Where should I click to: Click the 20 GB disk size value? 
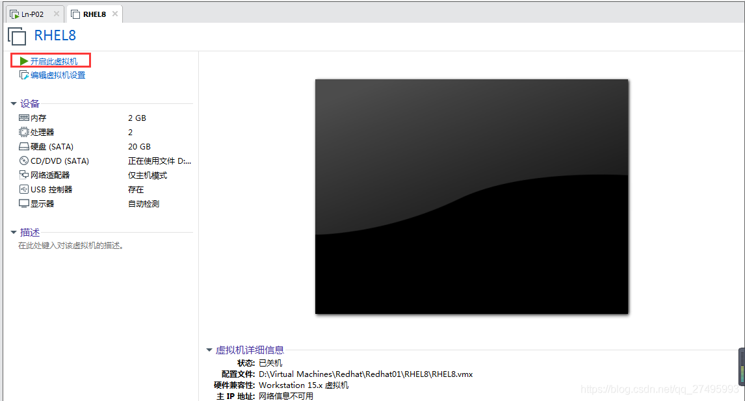tap(139, 146)
